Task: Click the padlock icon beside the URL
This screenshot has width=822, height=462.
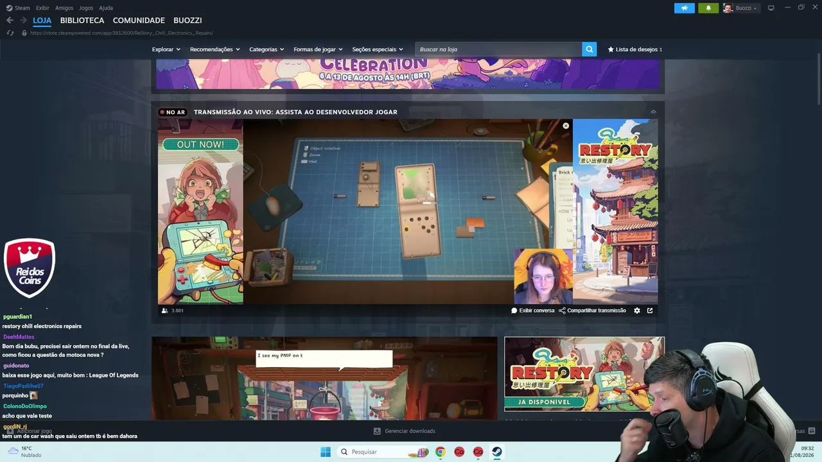Action: pos(24,33)
